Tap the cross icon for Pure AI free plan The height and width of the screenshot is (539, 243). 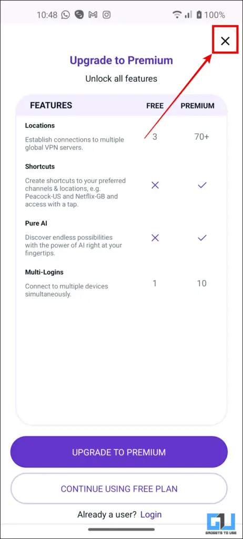coord(155,237)
